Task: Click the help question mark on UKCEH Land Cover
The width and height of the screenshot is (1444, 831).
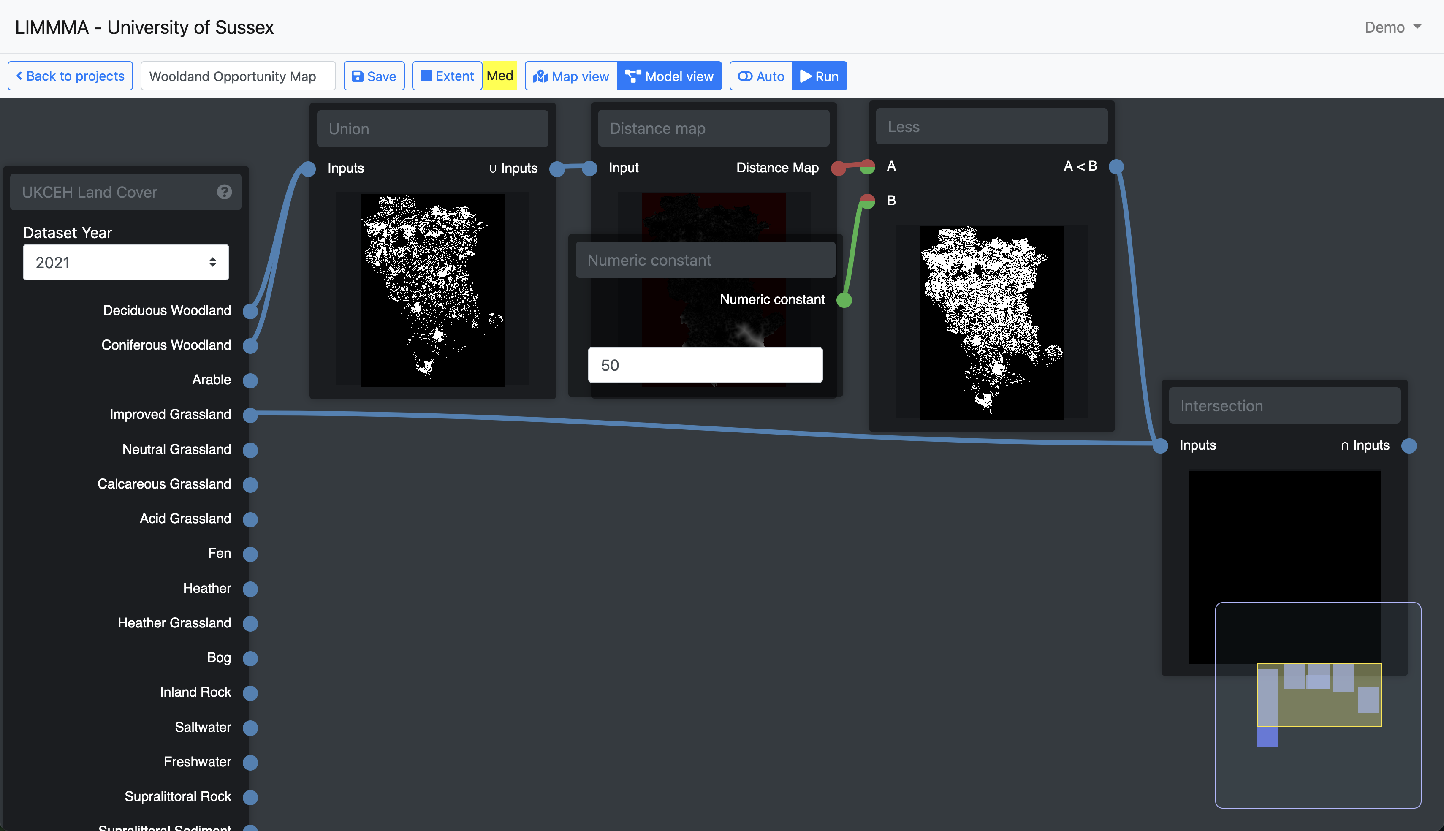Action: pos(224,192)
